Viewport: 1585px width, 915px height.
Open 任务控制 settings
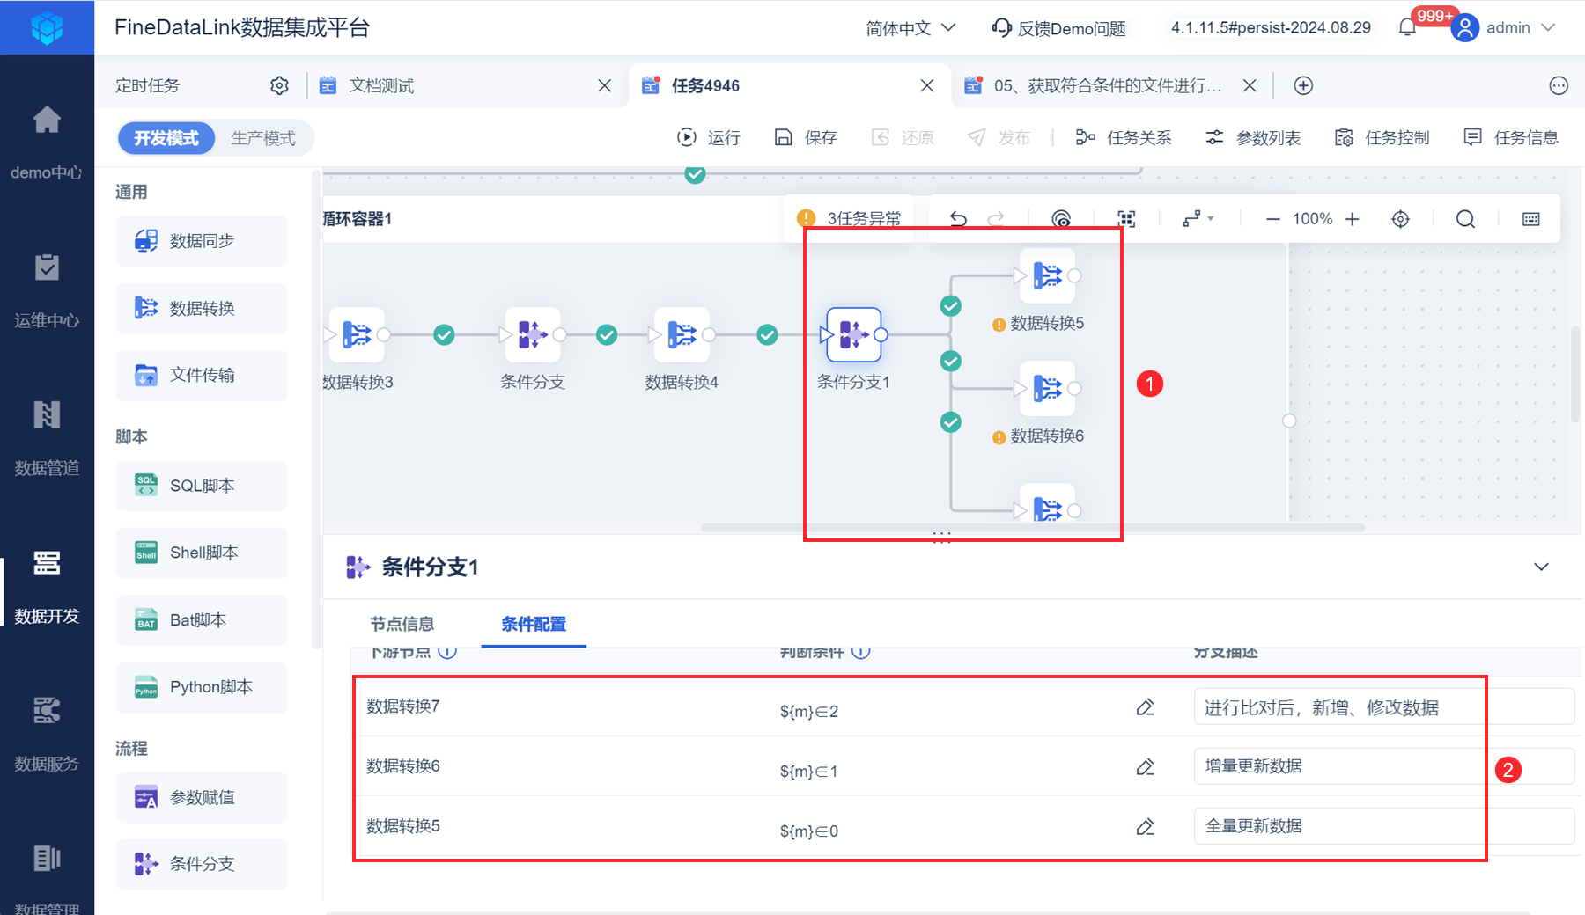[x=1382, y=137]
